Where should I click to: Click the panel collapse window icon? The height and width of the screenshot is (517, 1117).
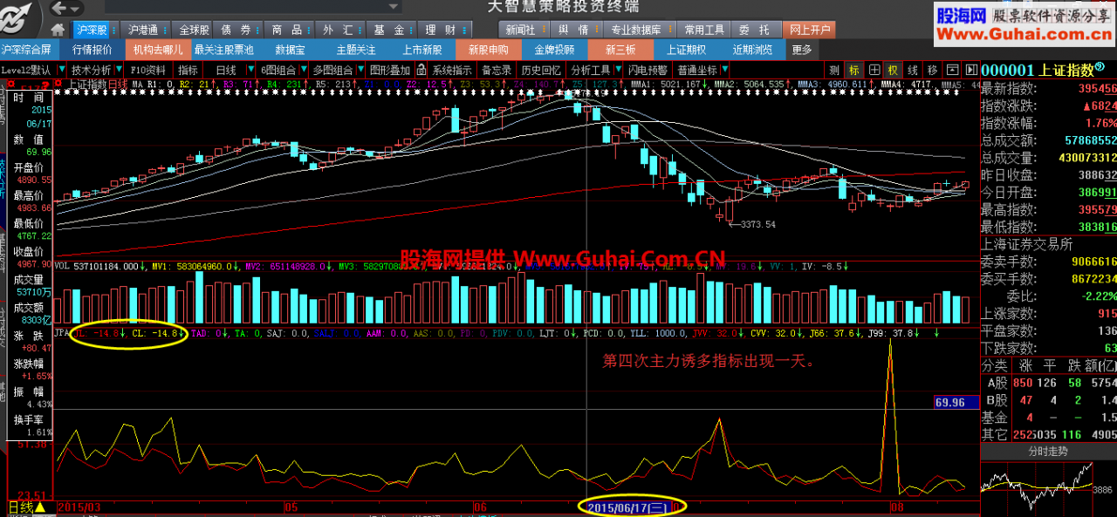tap(953, 70)
